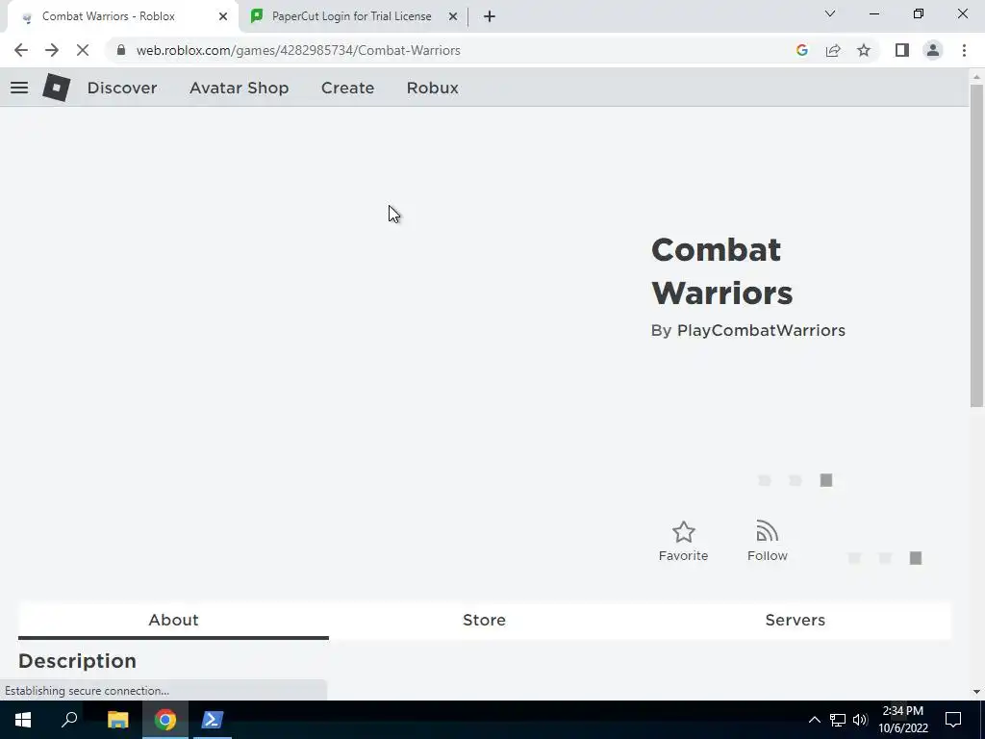Select the Combat Warriors - Roblox browser tab
The height and width of the screenshot is (739, 985).
click(122, 16)
